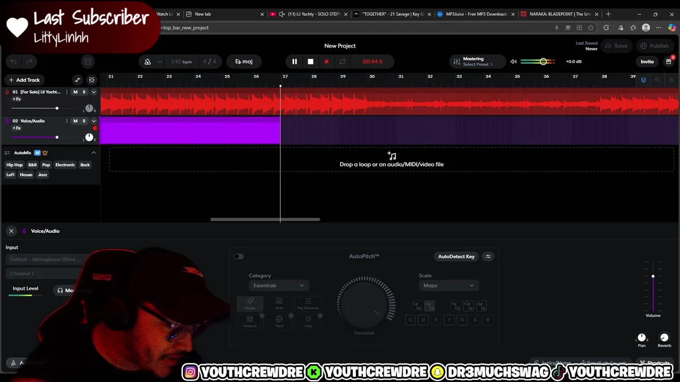Solo track 02 Voice/Audio
Image resolution: width=680 pixels, height=382 pixels.
84,121
